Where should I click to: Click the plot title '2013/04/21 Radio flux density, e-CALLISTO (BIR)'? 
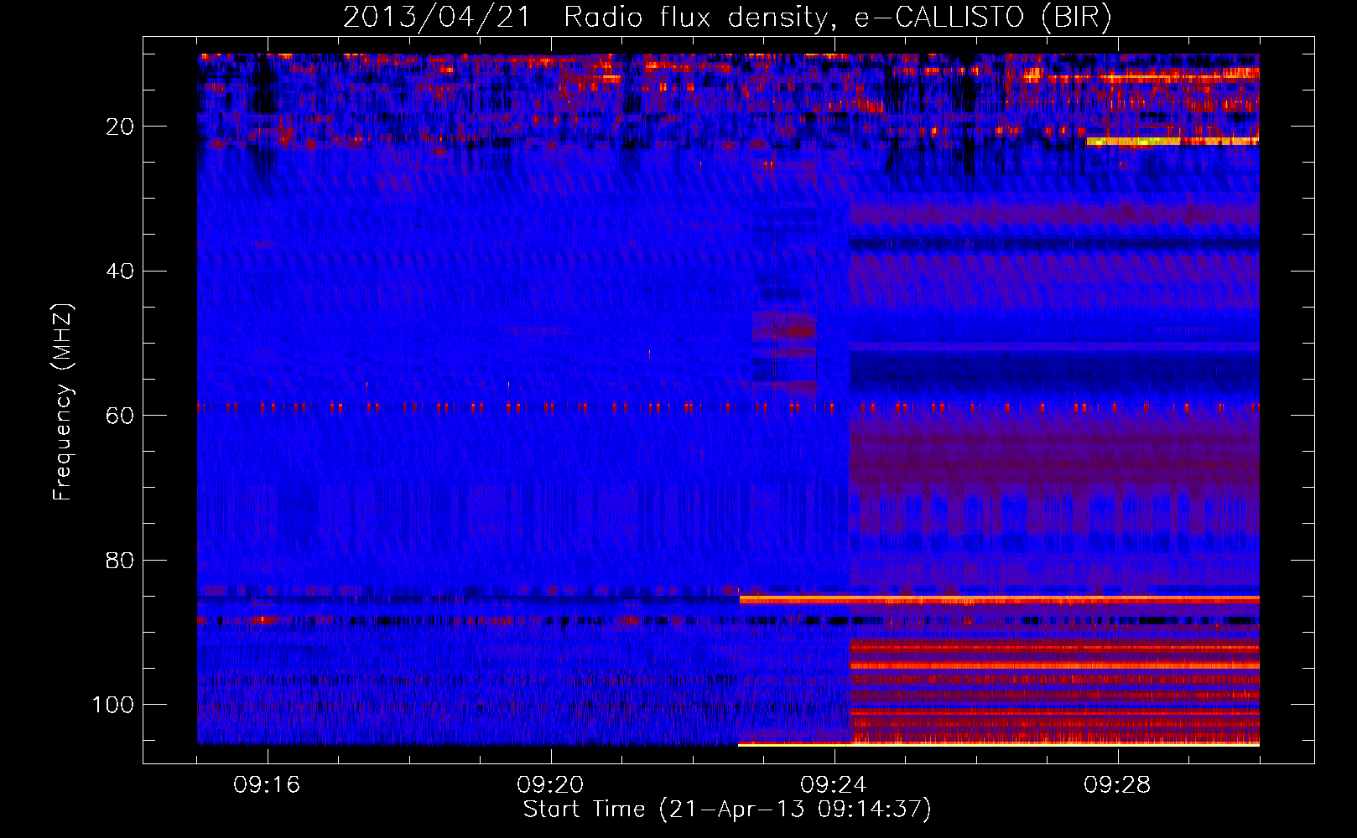coord(727,18)
